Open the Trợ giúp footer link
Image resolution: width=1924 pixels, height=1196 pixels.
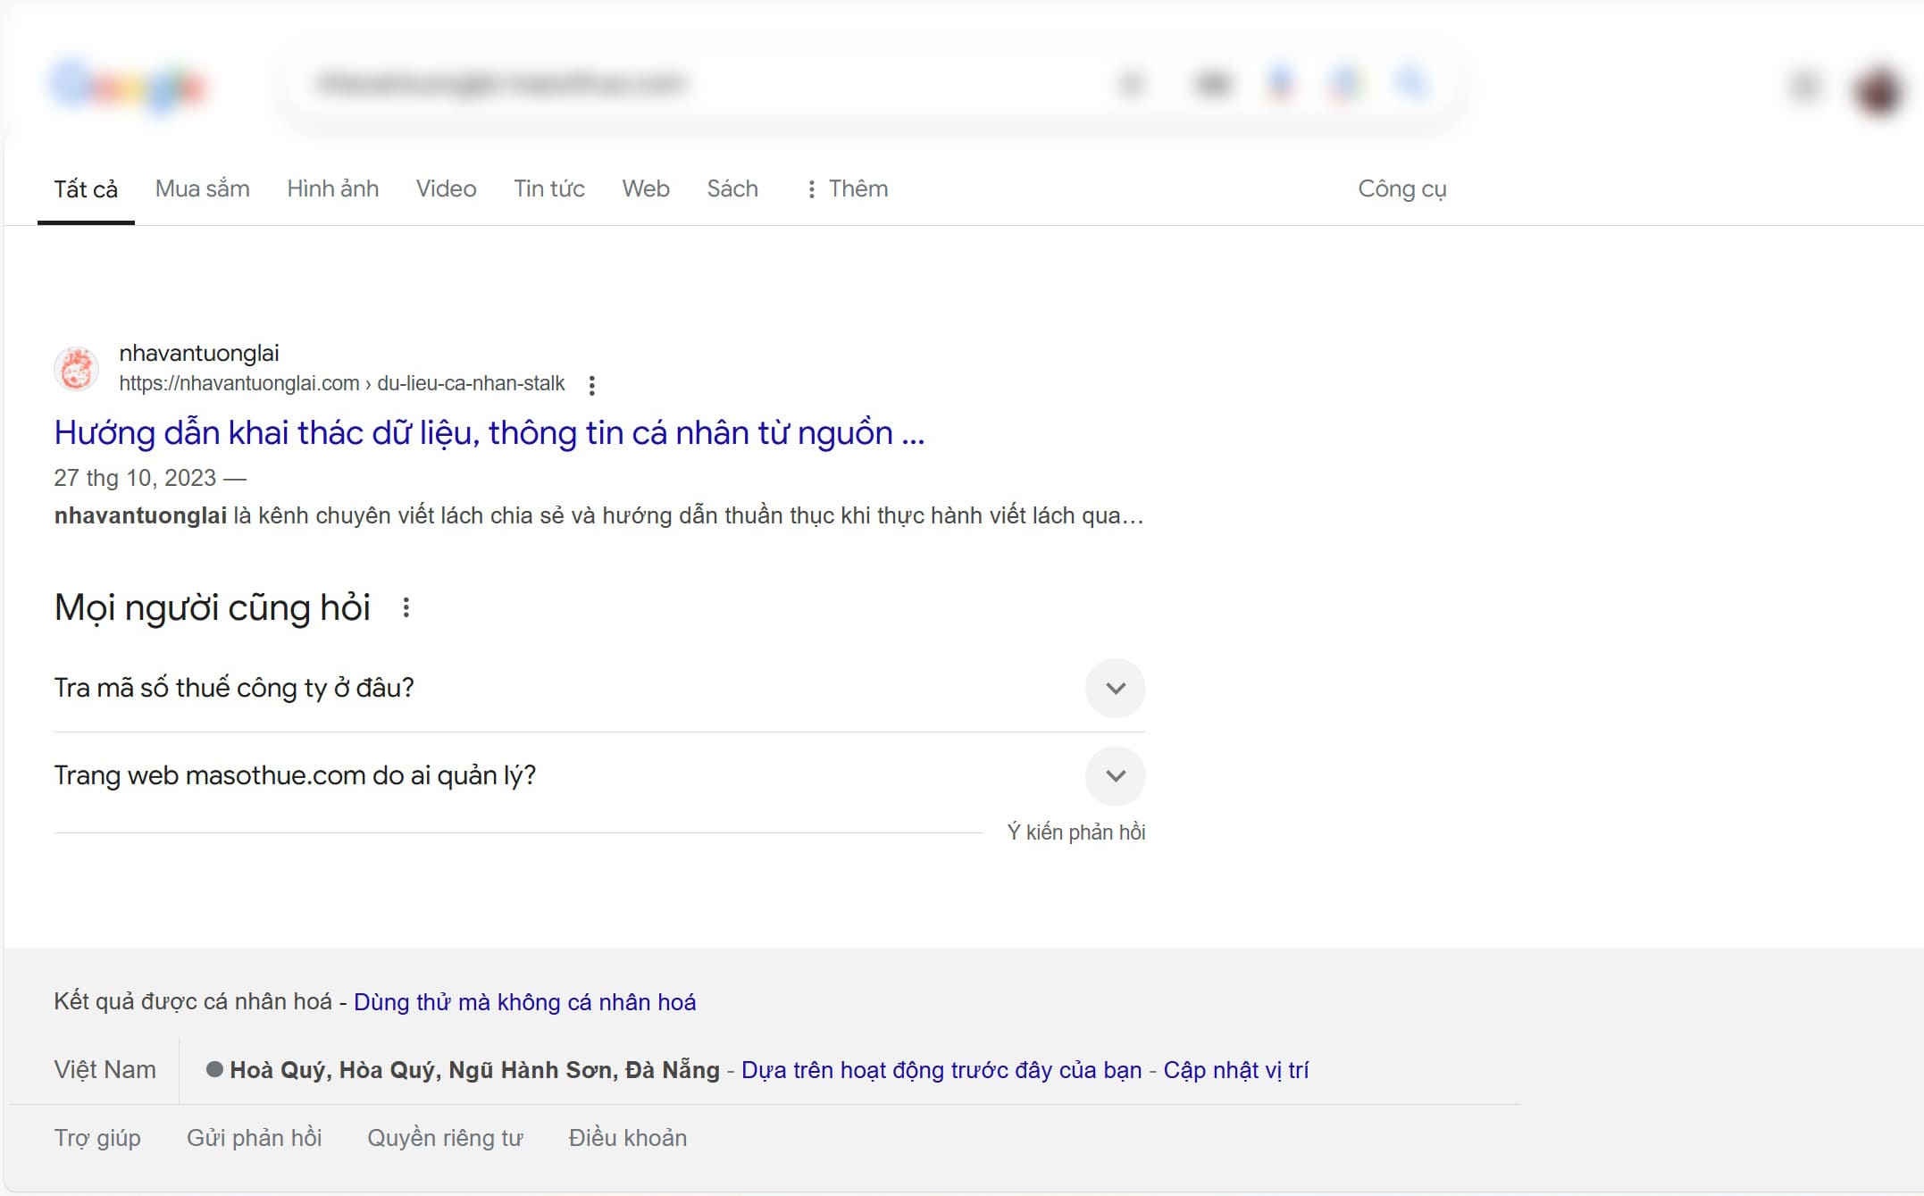pyautogui.click(x=97, y=1138)
